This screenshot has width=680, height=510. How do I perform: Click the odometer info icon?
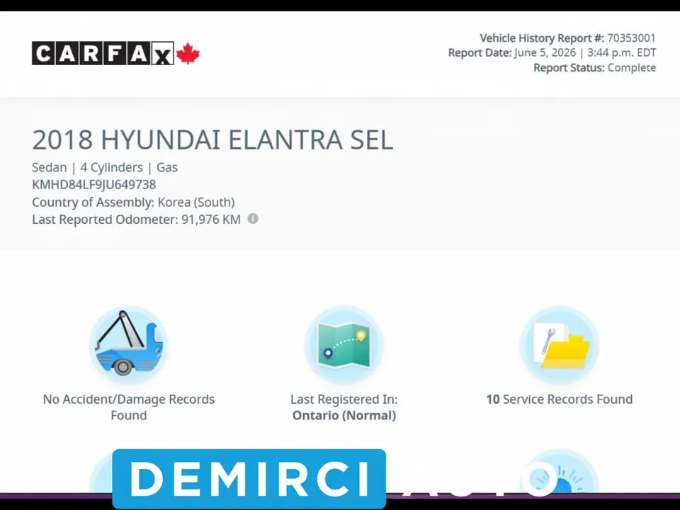coord(253,219)
